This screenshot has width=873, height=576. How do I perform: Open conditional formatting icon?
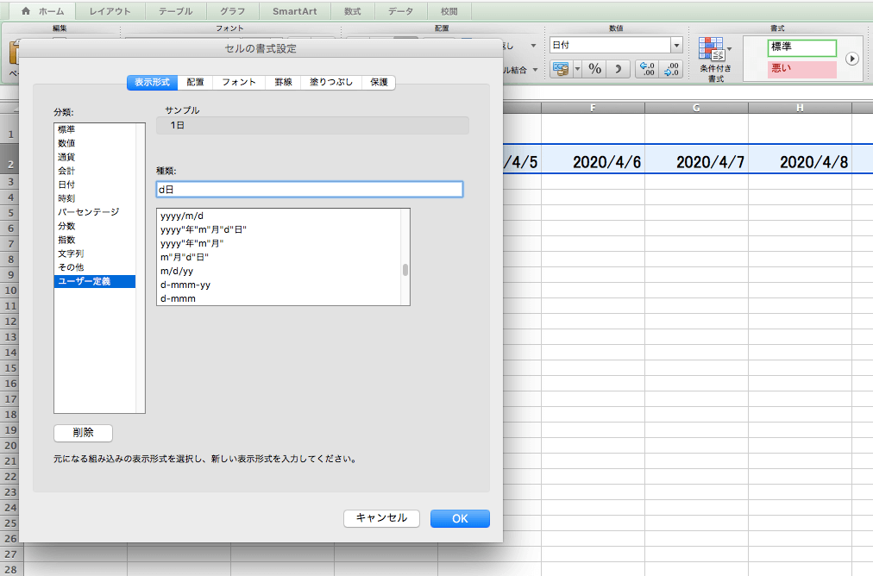point(711,49)
